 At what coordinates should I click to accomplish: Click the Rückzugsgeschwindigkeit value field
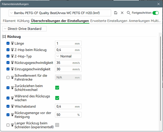68,63
